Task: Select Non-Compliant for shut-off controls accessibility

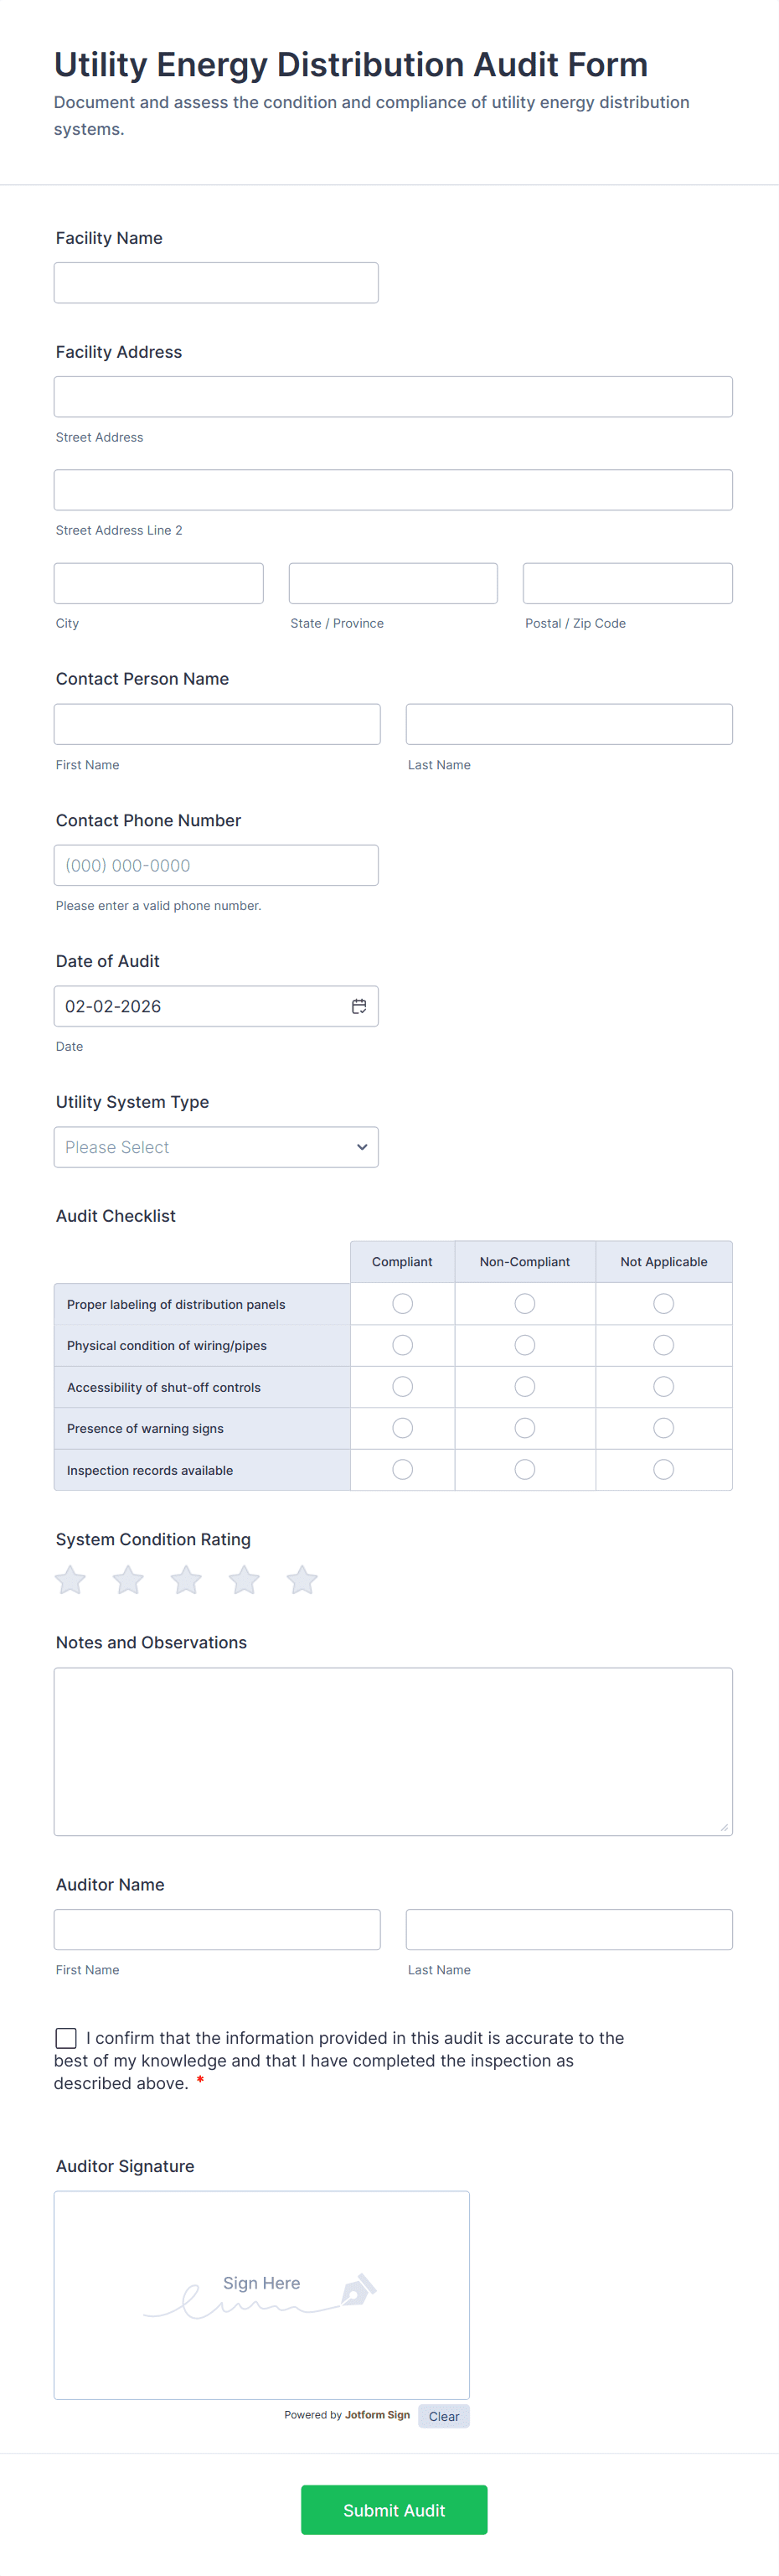Action: click(x=525, y=1387)
